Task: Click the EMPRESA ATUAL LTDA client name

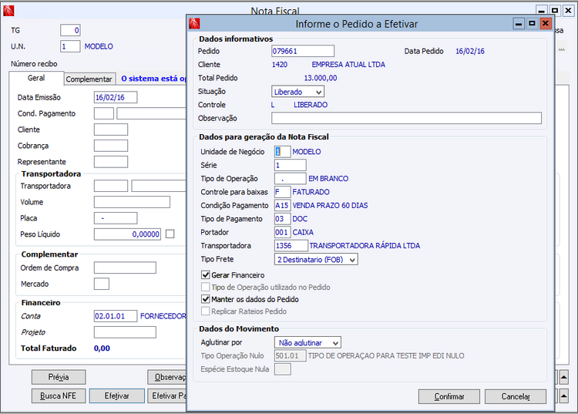Action: coord(348,65)
